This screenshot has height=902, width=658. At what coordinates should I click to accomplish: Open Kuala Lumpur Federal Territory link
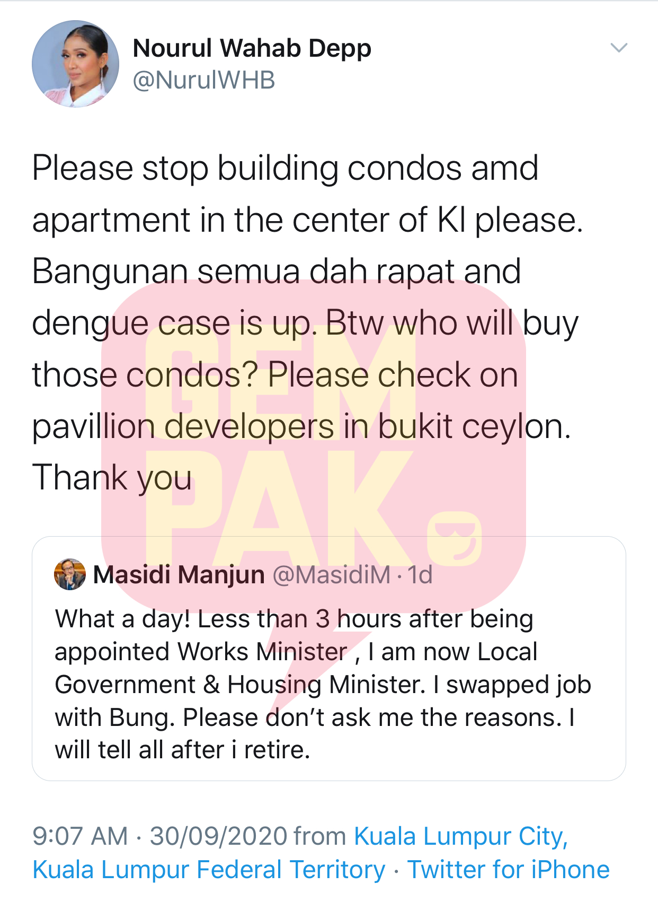coord(209,870)
